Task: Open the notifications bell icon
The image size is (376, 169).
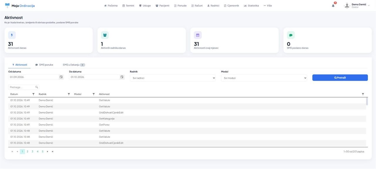Action: 333,6
